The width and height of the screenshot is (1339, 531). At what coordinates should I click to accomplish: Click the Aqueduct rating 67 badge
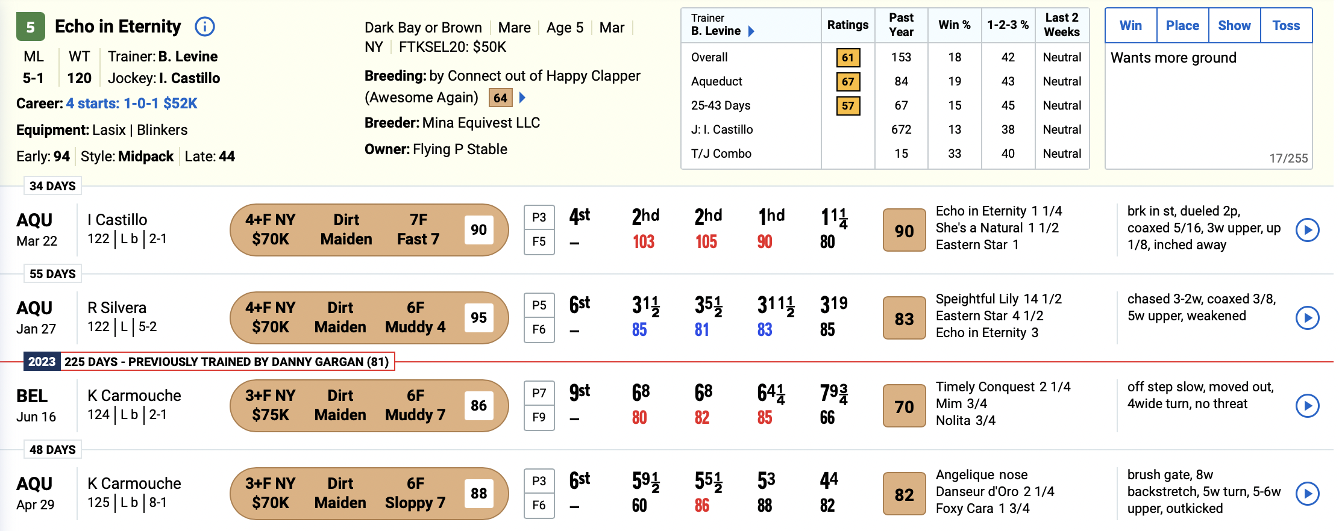coord(848,82)
